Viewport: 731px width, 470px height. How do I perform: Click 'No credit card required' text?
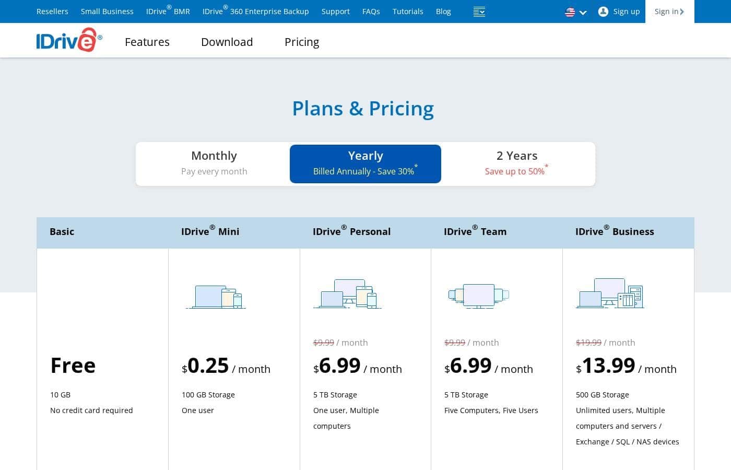[91, 410]
